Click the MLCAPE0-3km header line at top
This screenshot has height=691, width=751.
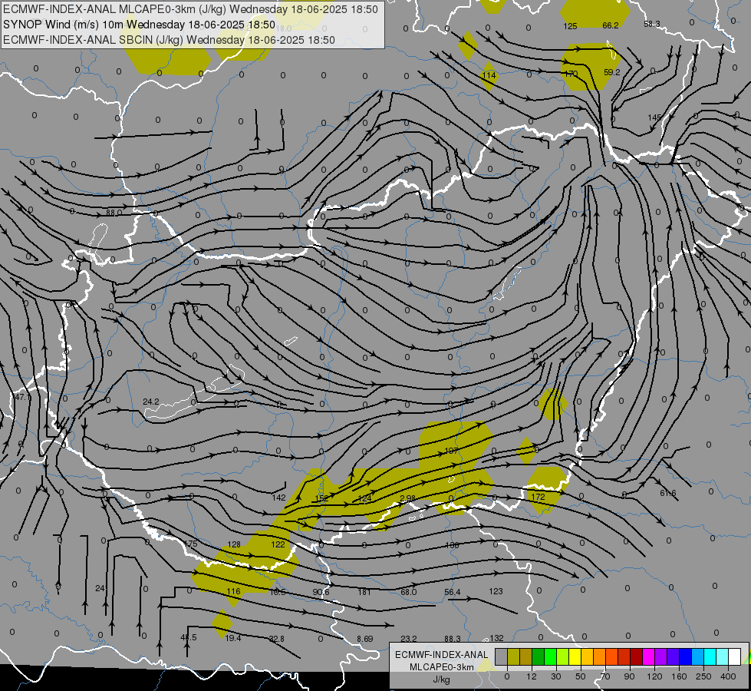[x=190, y=9]
